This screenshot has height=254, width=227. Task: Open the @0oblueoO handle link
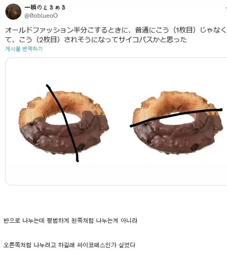(41, 16)
